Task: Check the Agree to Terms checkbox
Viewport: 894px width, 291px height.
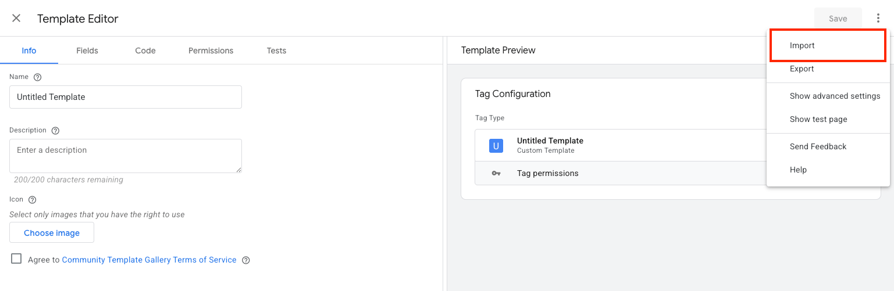Action: coord(16,259)
